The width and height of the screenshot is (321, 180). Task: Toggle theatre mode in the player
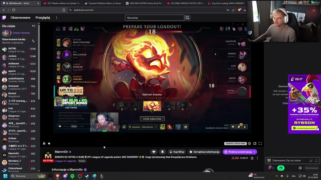point(255,143)
